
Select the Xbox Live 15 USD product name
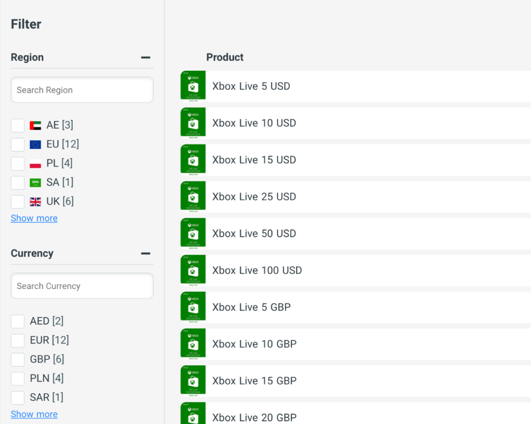click(x=254, y=160)
